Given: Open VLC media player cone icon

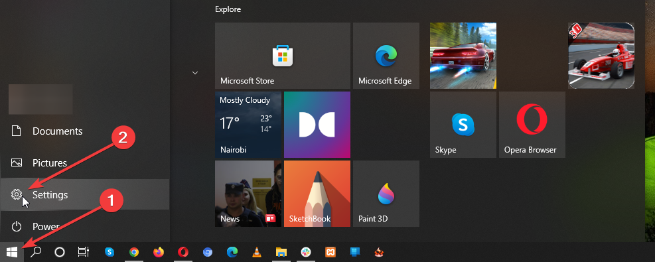Looking at the screenshot, I should click(x=256, y=252).
